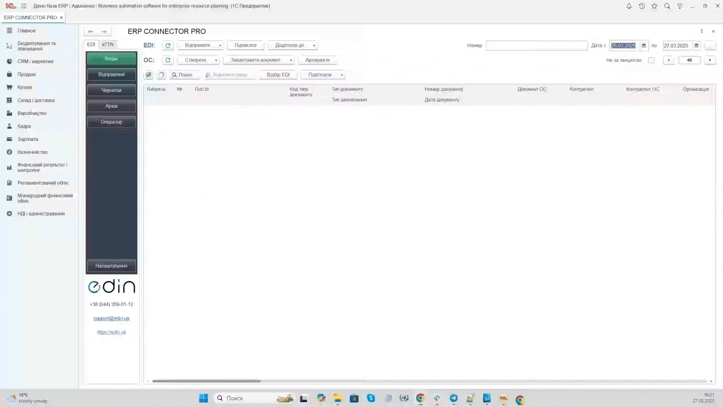Image resolution: width=723 pixels, height=407 pixels.
Task: Open the history clock icon
Action: (x=642, y=6)
